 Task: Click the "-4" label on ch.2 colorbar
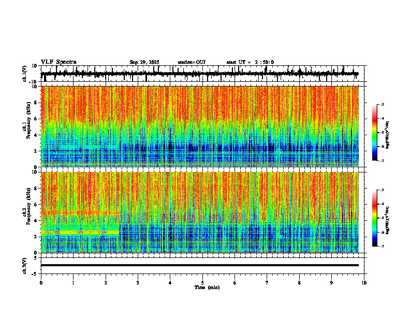coord(382,204)
